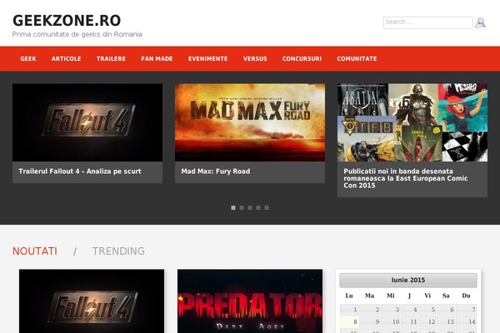Open the 'Mad Max: Fury Road' title link
Image resolution: width=500 pixels, height=333 pixels.
click(x=216, y=171)
